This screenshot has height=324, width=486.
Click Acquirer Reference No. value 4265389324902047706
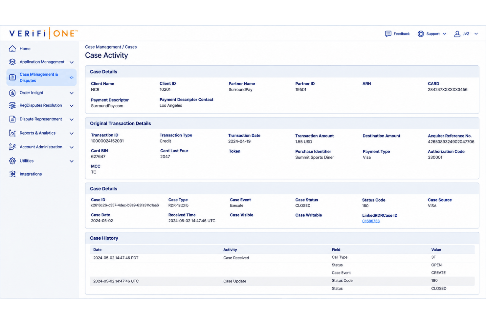click(451, 142)
